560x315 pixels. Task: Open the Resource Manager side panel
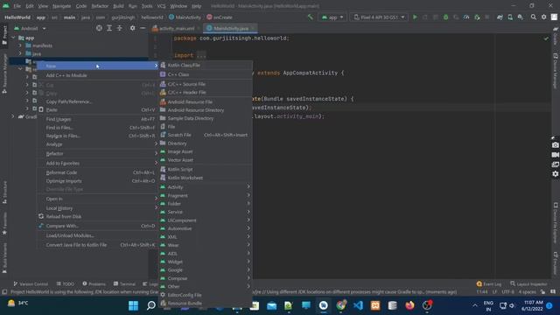(x=4, y=73)
